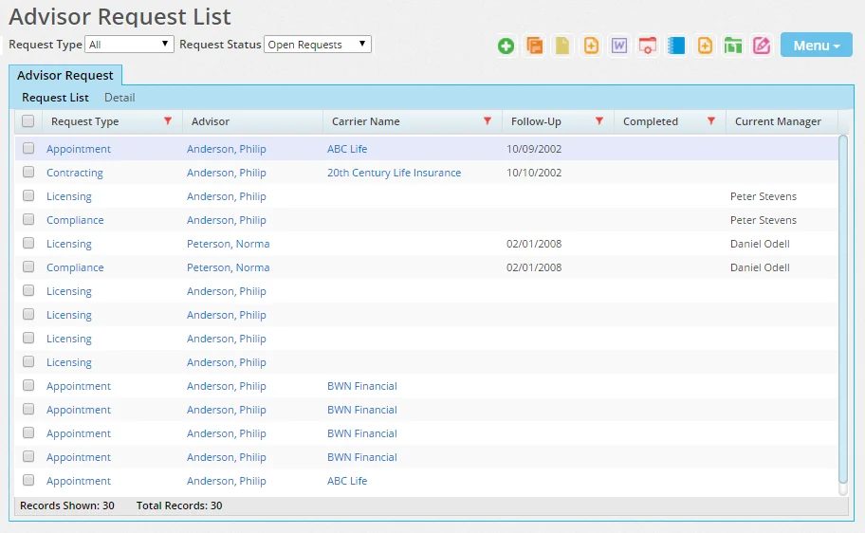Viewport: 865px width, 533px height.
Task: Open the Request Type dropdown
Action: [129, 45]
